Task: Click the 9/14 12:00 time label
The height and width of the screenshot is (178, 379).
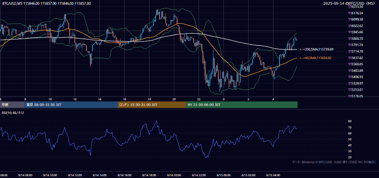Action: point(75,175)
